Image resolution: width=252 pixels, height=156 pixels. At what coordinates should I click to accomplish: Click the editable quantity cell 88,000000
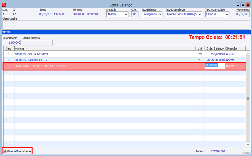[x=215, y=66]
